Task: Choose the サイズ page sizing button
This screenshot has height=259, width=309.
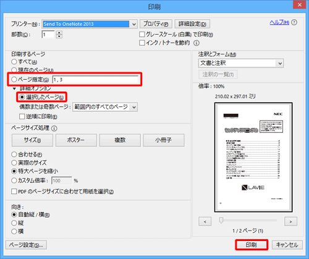Action: pyautogui.click(x=32, y=140)
